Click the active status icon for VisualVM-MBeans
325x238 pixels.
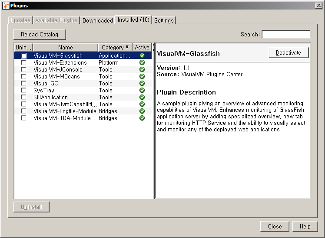(142, 76)
